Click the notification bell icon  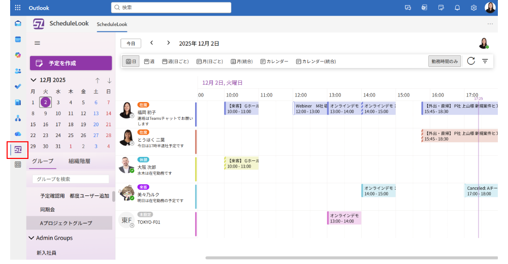(457, 8)
